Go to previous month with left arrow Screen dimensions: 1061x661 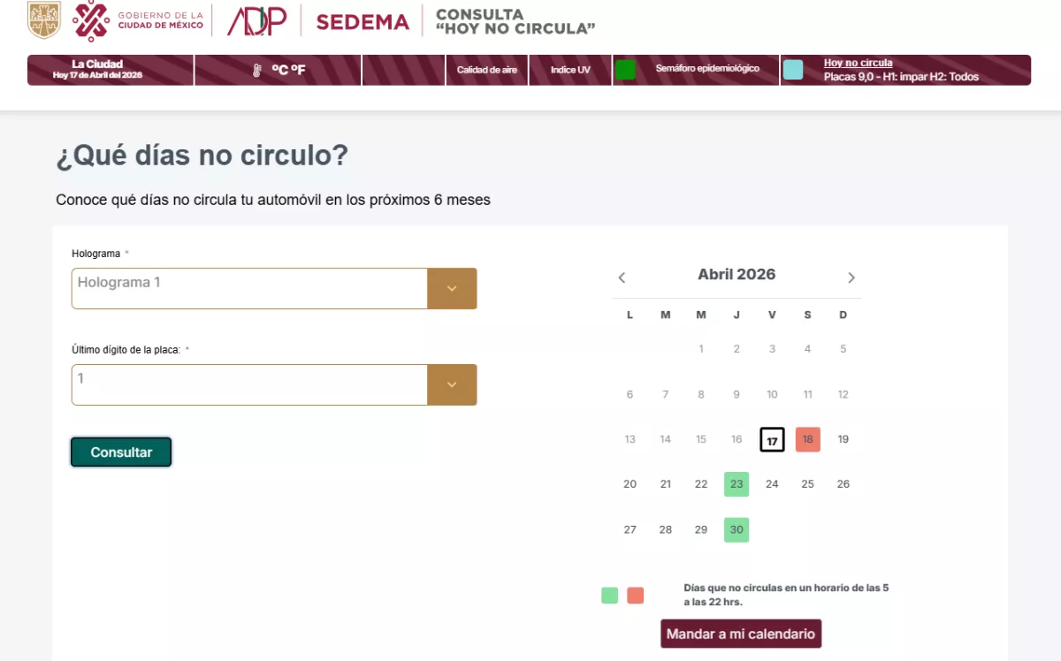[622, 277]
